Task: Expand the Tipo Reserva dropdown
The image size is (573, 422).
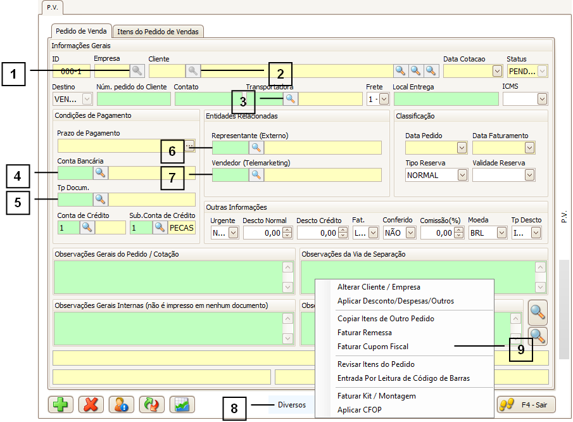Action: coord(462,175)
